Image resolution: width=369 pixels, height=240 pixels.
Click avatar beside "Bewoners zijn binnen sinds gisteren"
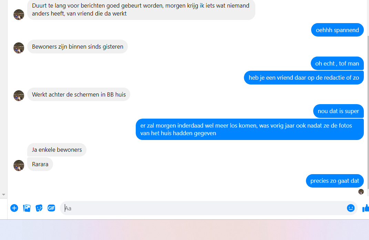[x=19, y=48]
